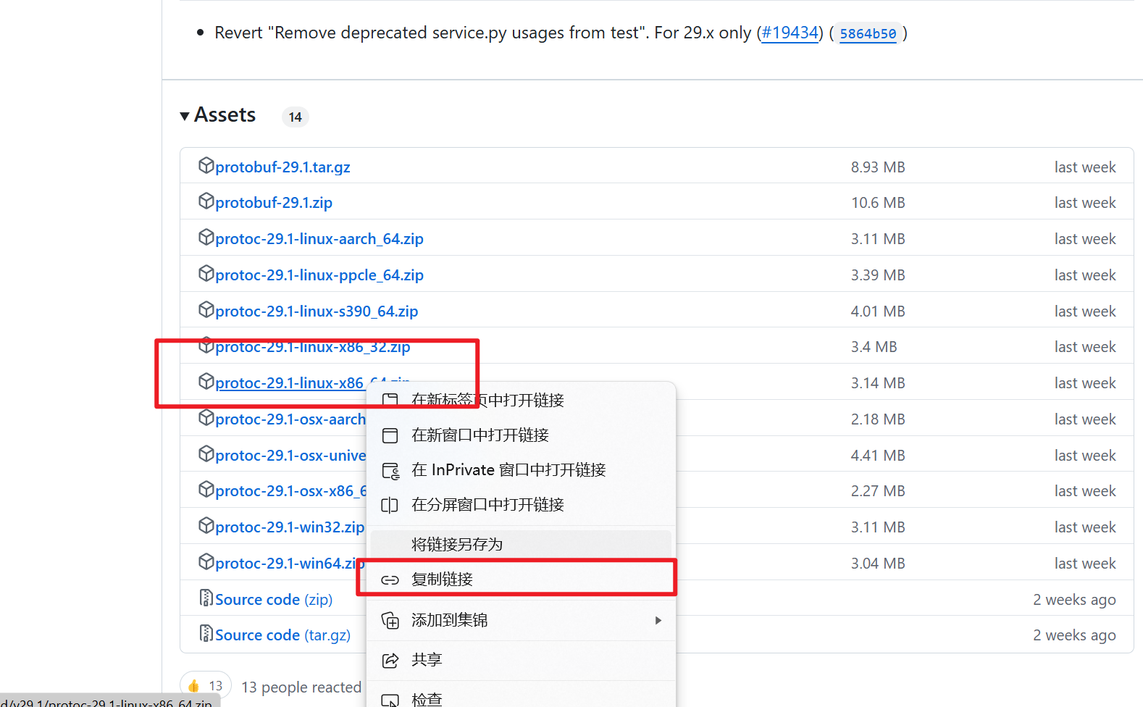
Task: Expand the Add to Collections submenu arrow
Action: click(x=658, y=621)
